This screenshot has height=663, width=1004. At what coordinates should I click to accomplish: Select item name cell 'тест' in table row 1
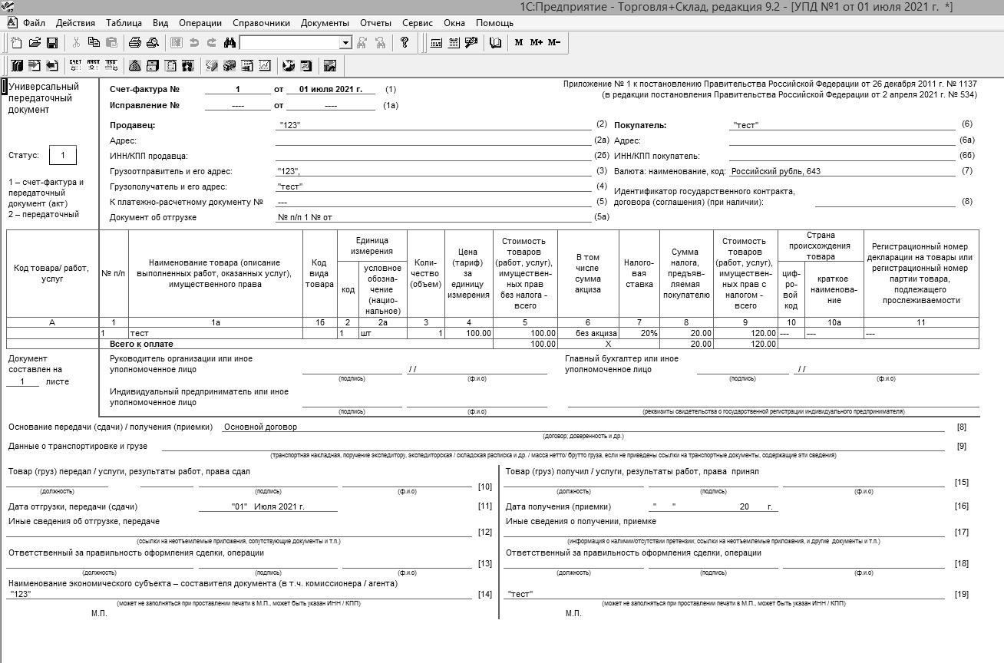tap(216, 334)
